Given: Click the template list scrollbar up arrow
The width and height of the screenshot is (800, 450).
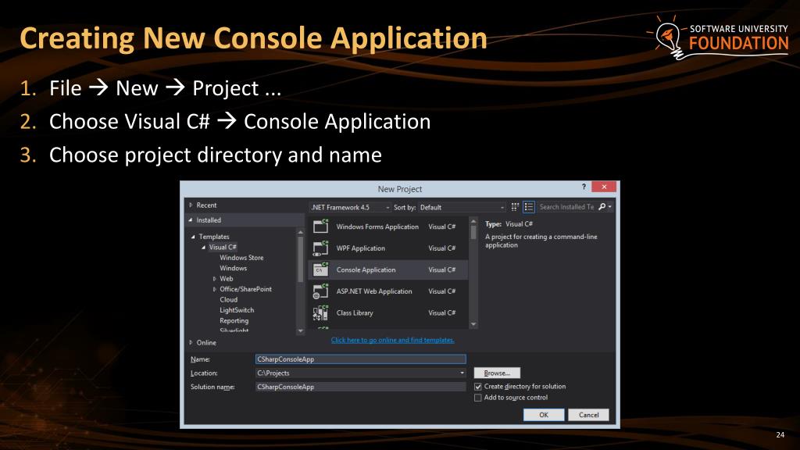Looking at the screenshot, I should (473, 221).
